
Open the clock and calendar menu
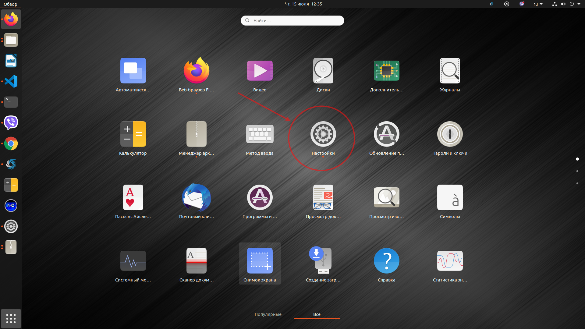coord(303,4)
